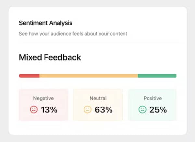The width and height of the screenshot is (195, 142).
Task: Click the audience feelings subtitle text
Action: (x=73, y=33)
